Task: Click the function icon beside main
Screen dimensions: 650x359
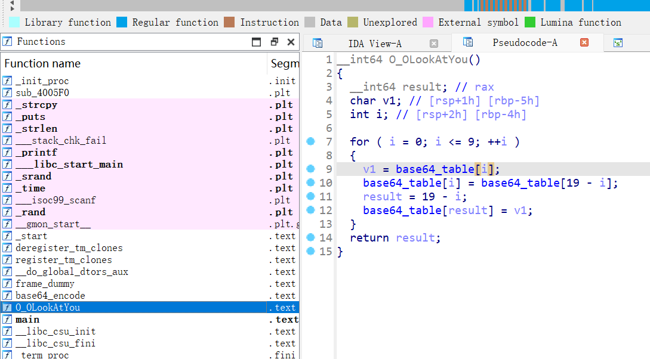Action: point(7,320)
